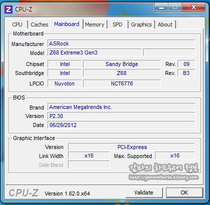The height and width of the screenshot is (205, 210).
Task: Click the OK button
Action: click(184, 192)
